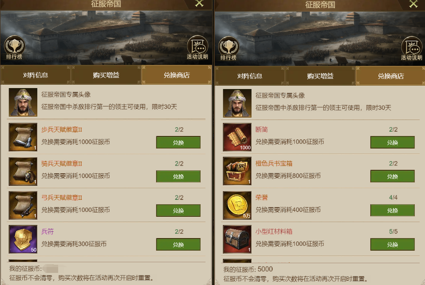Click the 征服帝国专属头像 portrait in left panel
The height and width of the screenshot is (285, 425).
pyautogui.click(x=23, y=102)
